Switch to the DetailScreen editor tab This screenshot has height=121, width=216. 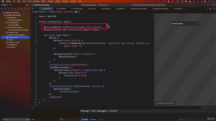tap(178, 9)
